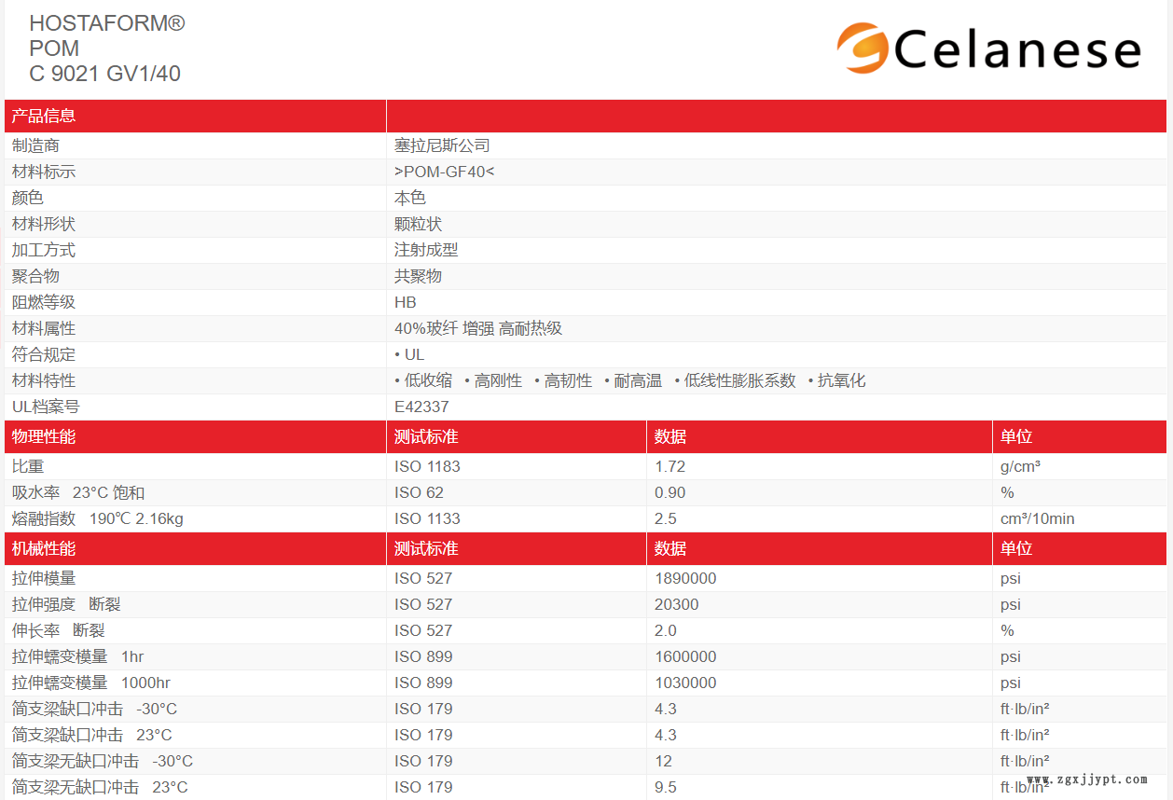Click the 拉伸蠕变模量 1000hr row label
The image size is (1173, 800).
91,683
